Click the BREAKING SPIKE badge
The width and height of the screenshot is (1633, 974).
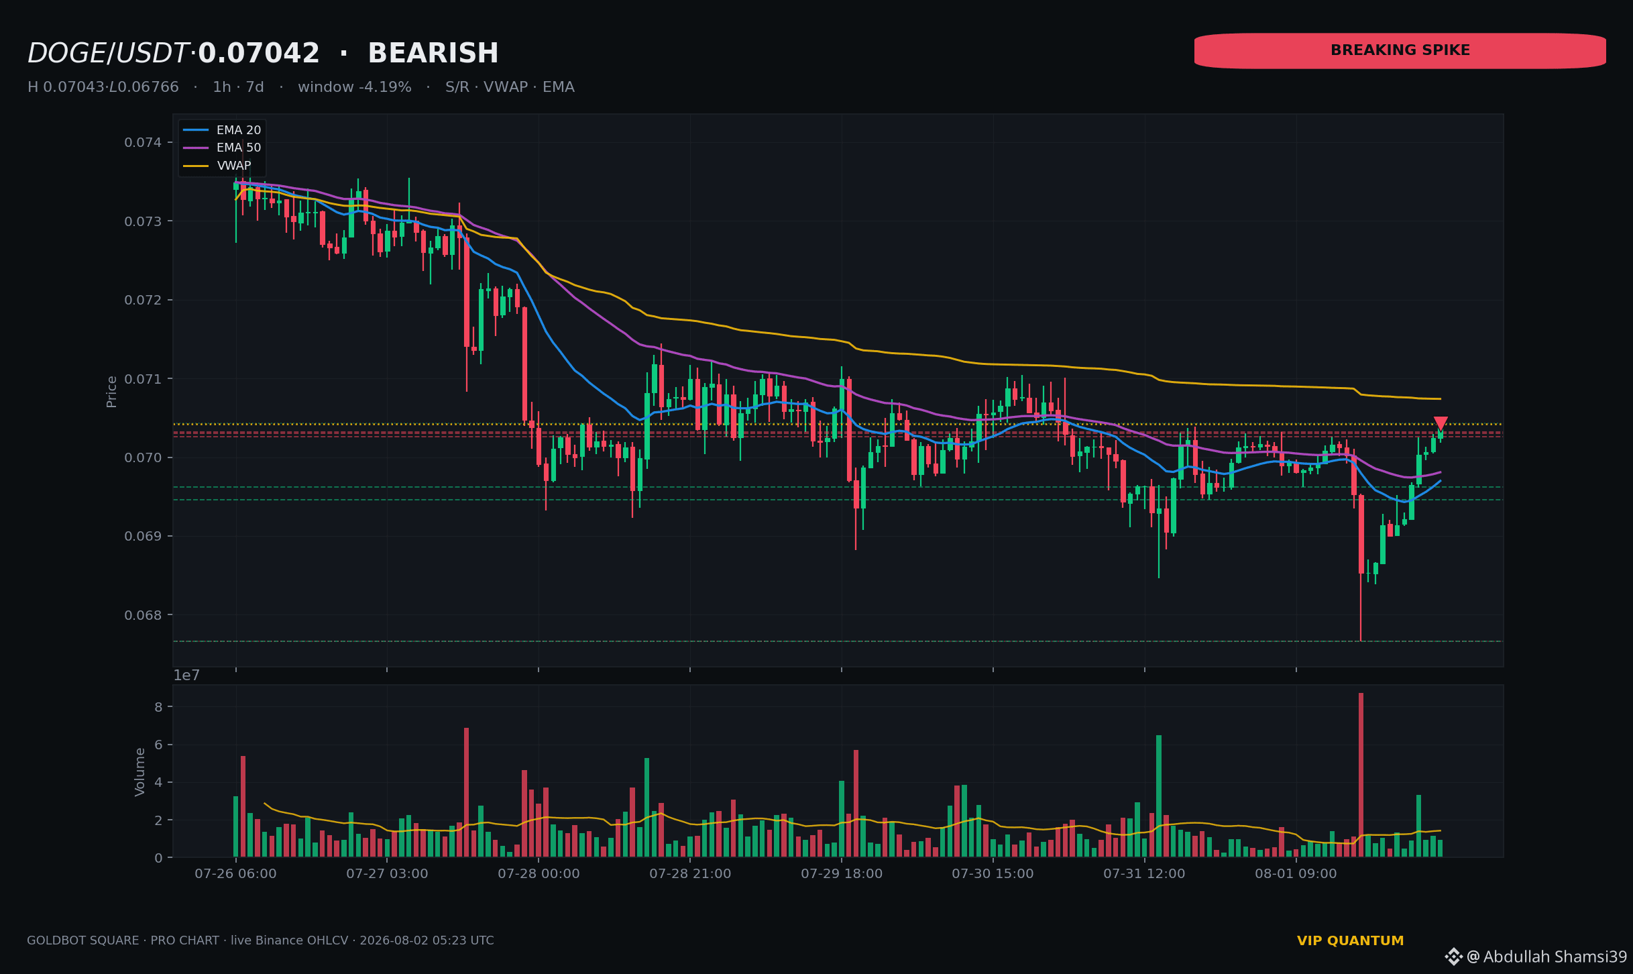(1400, 51)
